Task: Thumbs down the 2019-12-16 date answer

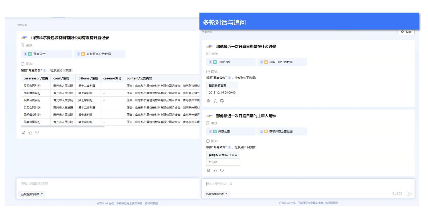Action: click(222, 101)
